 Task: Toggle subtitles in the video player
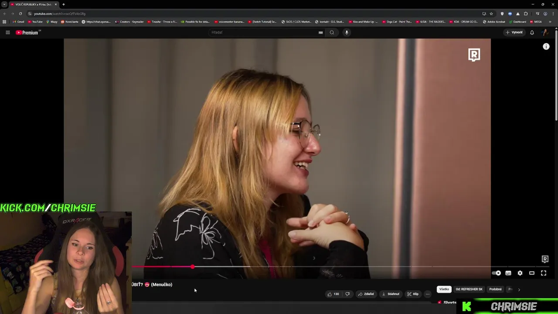508,273
